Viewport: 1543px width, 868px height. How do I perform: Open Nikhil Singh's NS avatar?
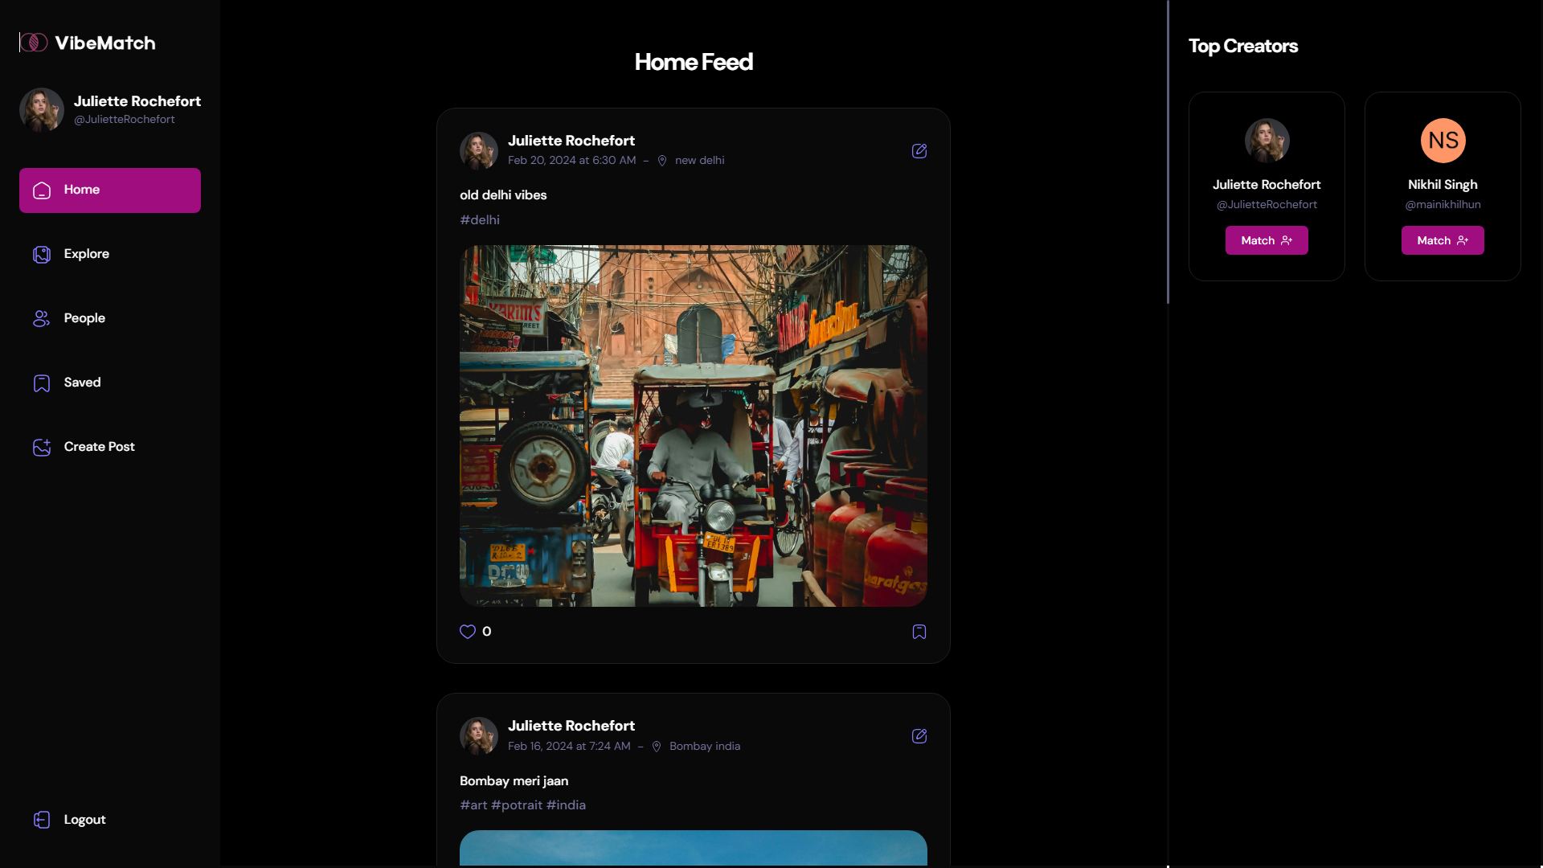pyautogui.click(x=1443, y=141)
